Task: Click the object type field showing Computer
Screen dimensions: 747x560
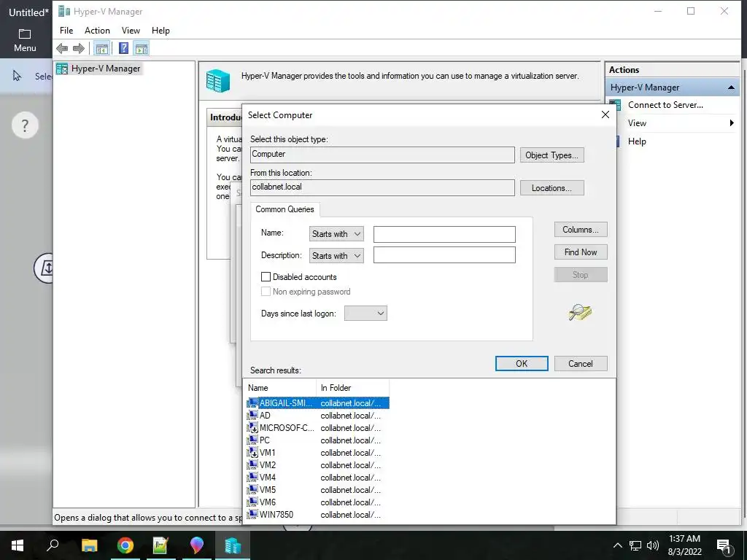Action: [382, 155]
